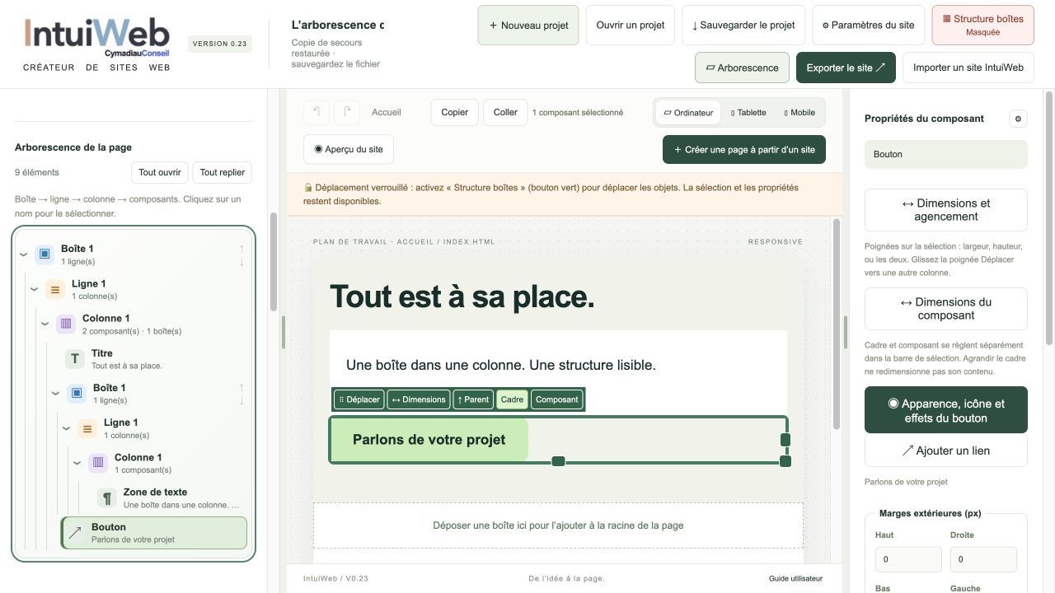This screenshot has width=1055, height=593.
Task: Open the Guide utilisateur link
Action: click(x=795, y=578)
